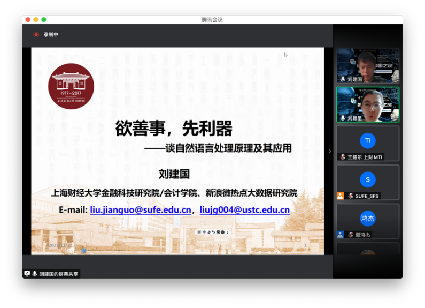This screenshot has height=308, width=425.
Task: Click the microphone icon on the highlighted video
Action: coord(343,118)
